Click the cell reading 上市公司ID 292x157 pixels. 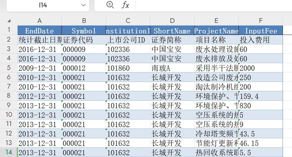coord(128,40)
